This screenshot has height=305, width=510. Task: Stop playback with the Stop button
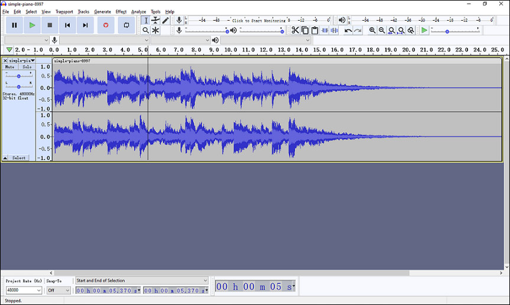click(x=50, y=25)
